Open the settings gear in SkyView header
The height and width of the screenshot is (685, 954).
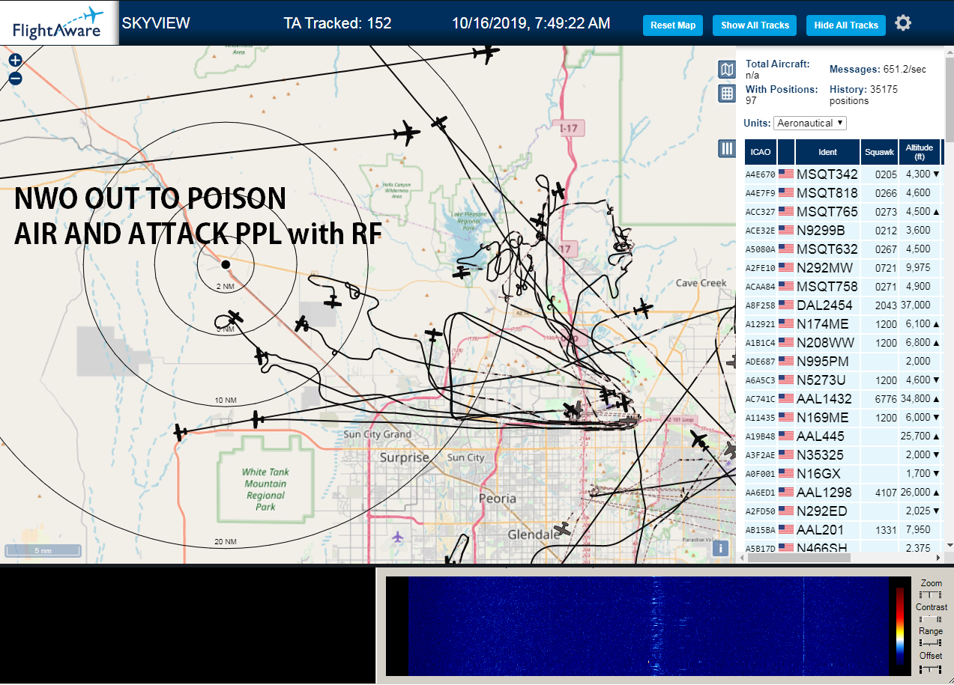click(903, 23)
